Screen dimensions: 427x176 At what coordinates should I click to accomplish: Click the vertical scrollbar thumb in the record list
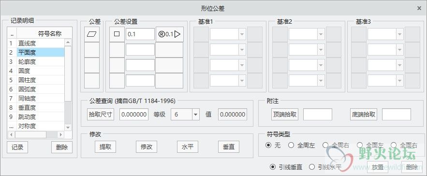click(68, 73)
